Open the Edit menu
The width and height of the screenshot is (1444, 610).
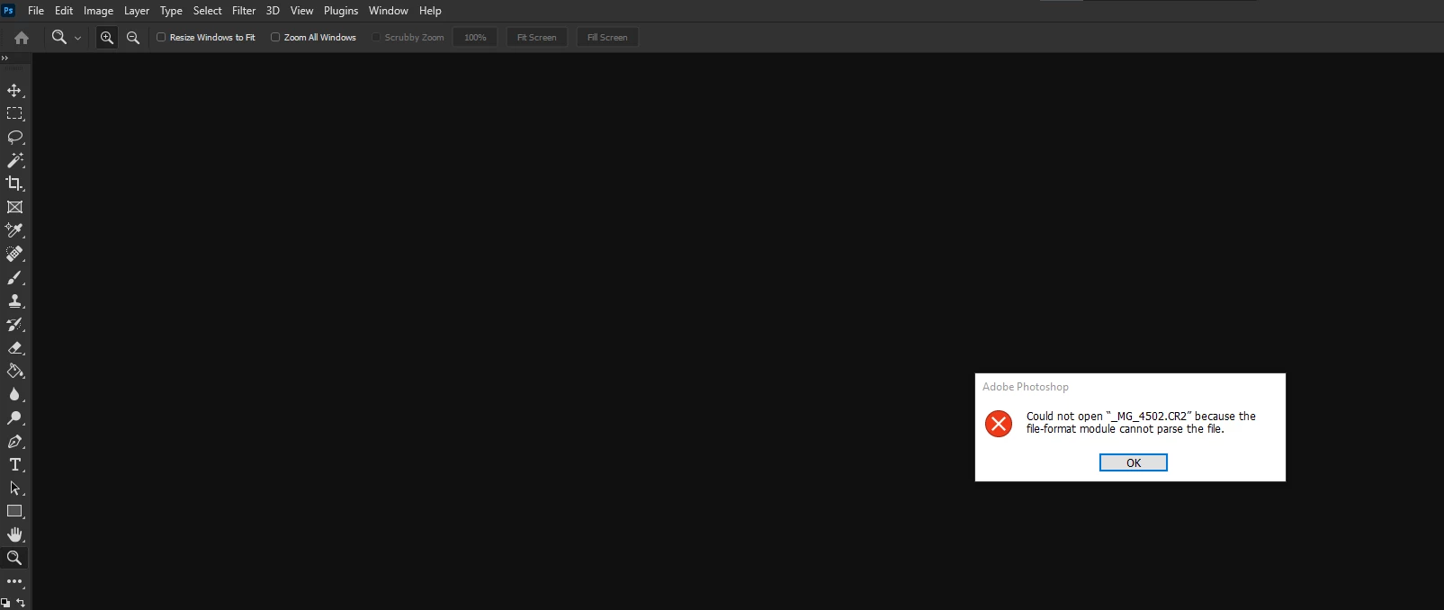pyautogui.click(x=64, y=11)
